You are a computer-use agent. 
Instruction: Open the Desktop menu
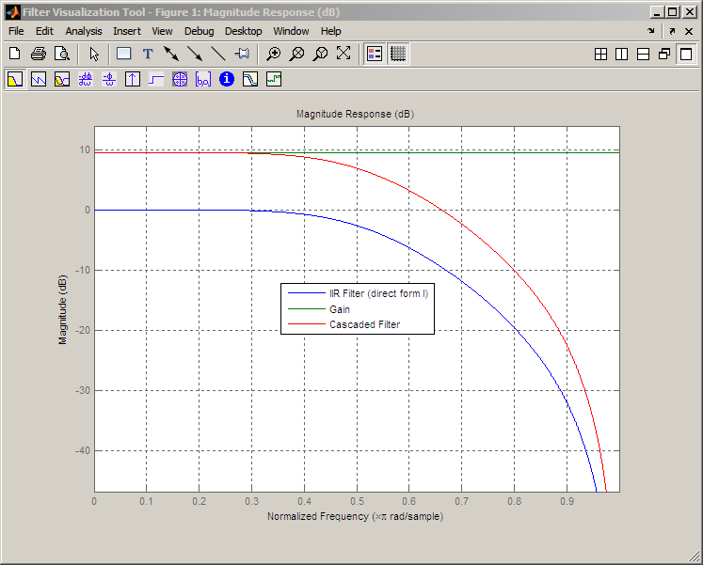coord(244,31)
